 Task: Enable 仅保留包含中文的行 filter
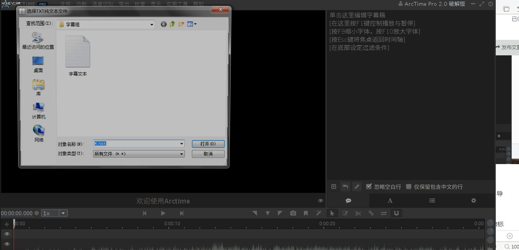coord(409,186)
